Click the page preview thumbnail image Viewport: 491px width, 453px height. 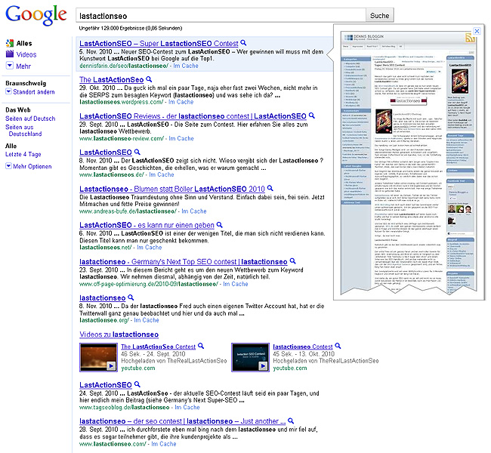click(x=409, y=162)
